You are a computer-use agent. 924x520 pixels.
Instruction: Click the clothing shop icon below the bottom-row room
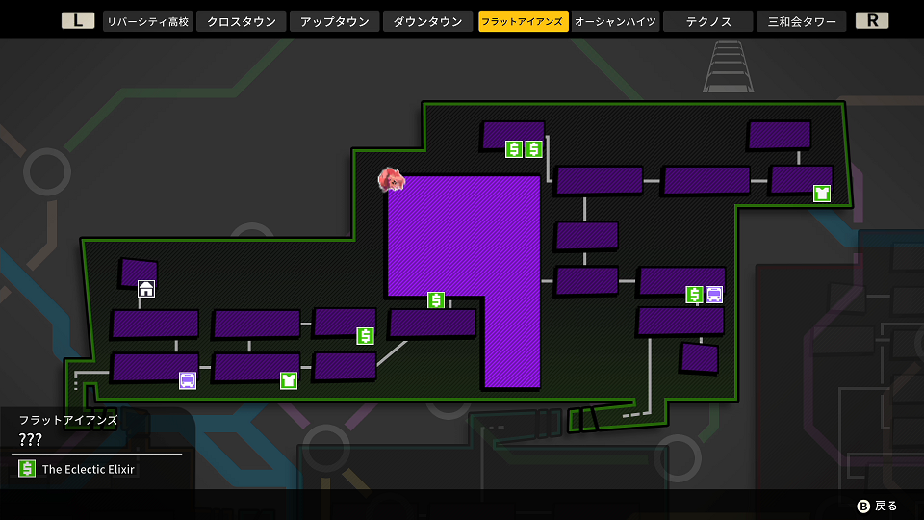click(288, 380)
